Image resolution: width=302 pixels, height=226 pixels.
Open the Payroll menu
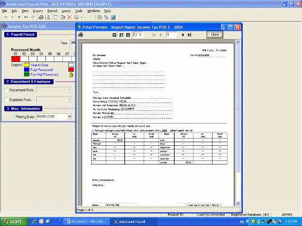[53, 11]
